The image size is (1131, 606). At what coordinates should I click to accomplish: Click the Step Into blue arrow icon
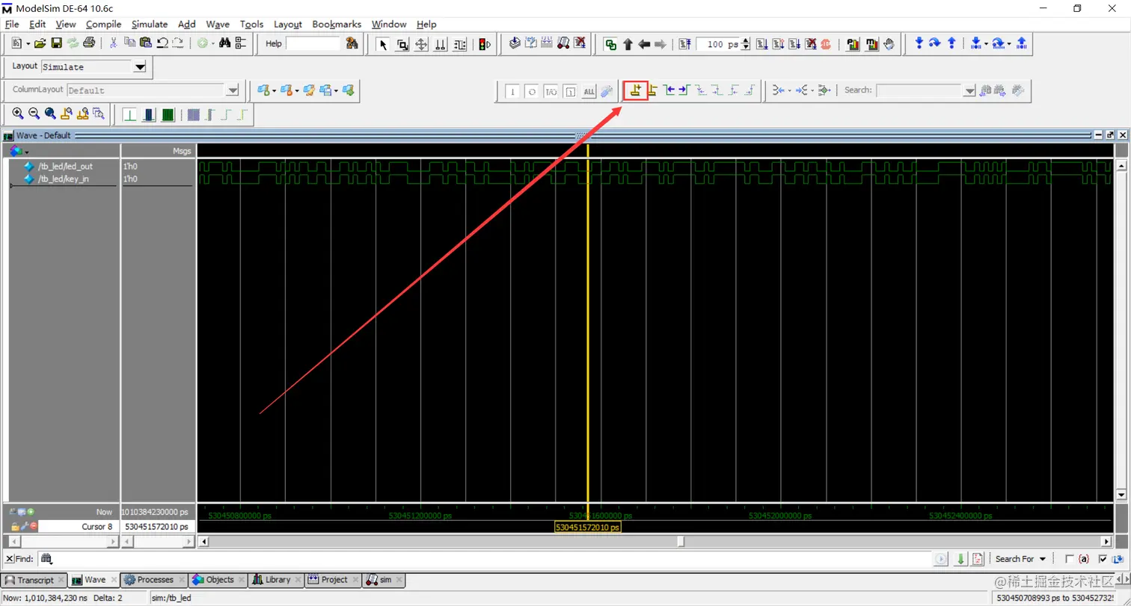pyautogui.click(x=919, y=44)
